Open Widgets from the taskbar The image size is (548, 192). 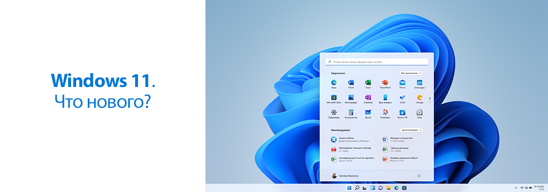point(372,188)
